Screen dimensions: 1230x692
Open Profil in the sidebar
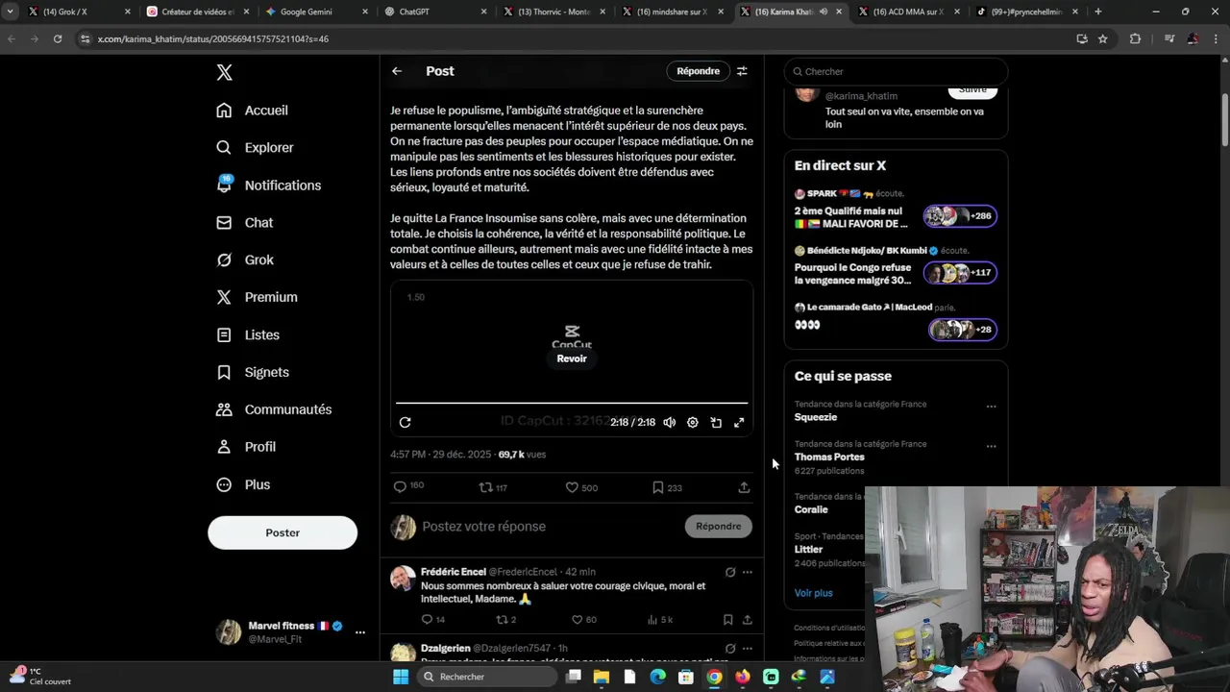point(246,448)
